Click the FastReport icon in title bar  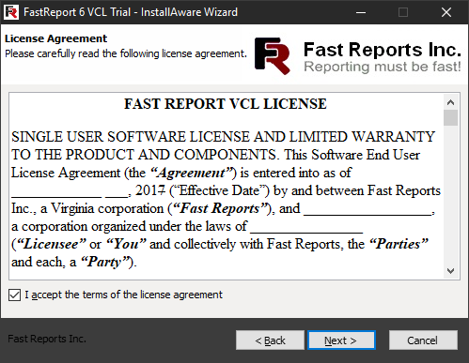tap(11, 12)
